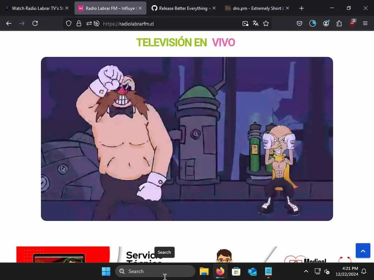This screenshot has width=374, height=280.
Task: Open File Explorer from taskbar
Action: [x=204, y=271]
